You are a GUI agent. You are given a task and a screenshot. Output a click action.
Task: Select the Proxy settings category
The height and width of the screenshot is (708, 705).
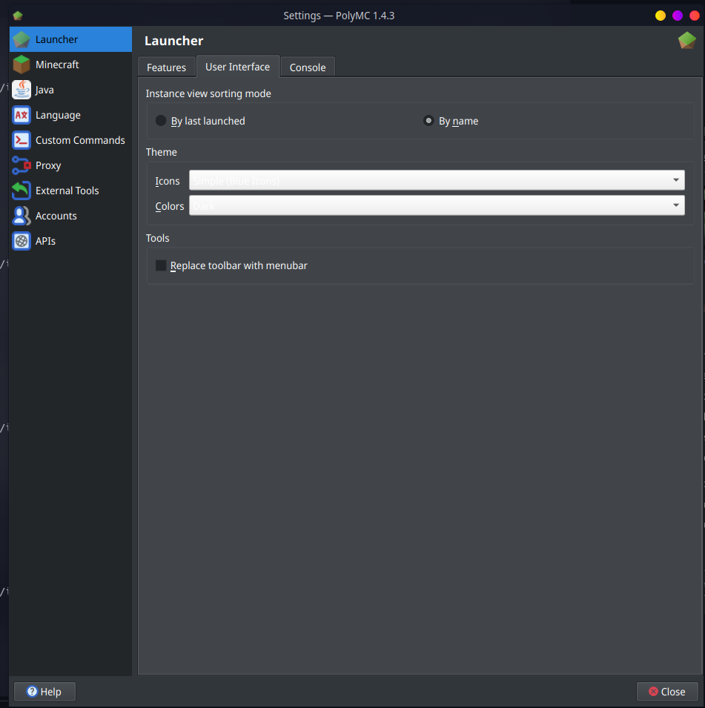(x=47, y=165)
